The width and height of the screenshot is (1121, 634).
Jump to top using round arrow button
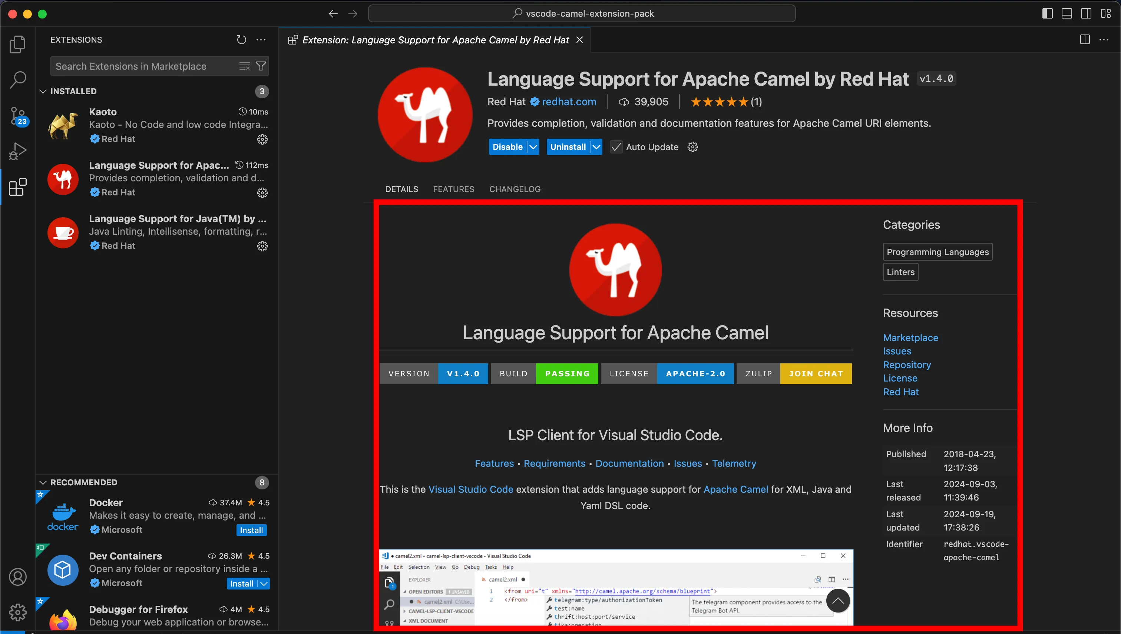click(837, 601)
